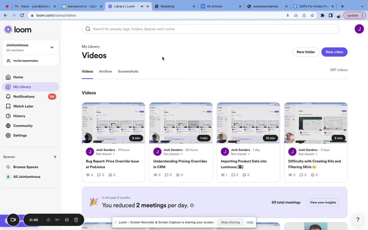Go back in the browser

pyautogui.click(x=5, y=15)
